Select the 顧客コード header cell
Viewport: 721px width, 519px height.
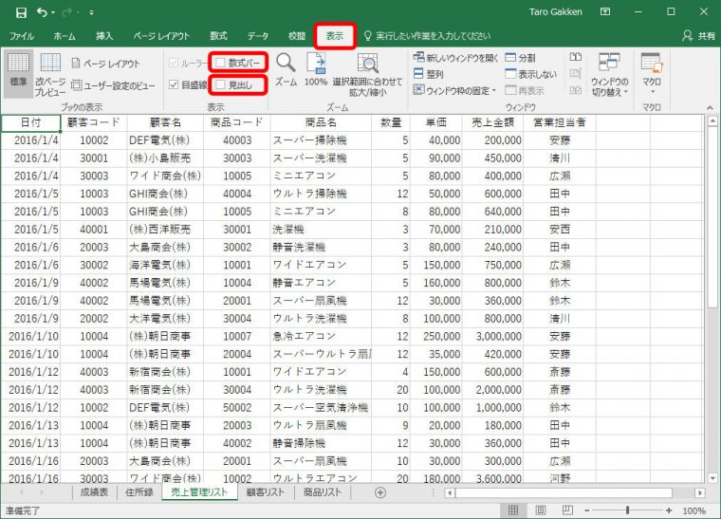pos(94,122)
